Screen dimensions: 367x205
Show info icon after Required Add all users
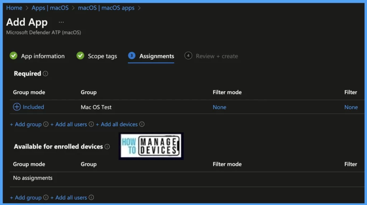pyautogui.click(x=91, y=124)
